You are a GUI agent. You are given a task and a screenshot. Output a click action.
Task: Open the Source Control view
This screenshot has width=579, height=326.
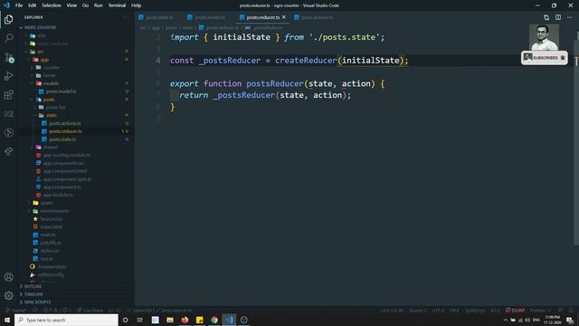[x=8, y=57]
